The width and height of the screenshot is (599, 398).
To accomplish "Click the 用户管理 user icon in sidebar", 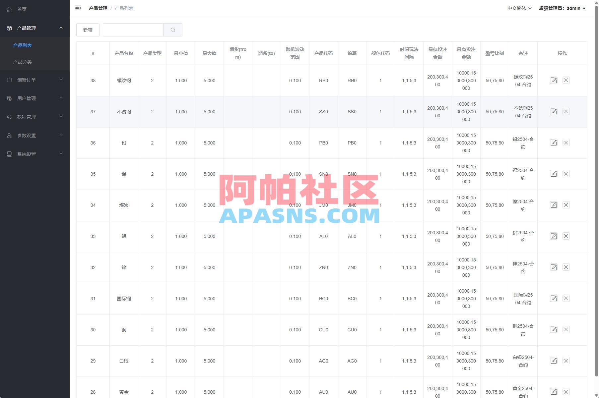I will click(9, 98).
